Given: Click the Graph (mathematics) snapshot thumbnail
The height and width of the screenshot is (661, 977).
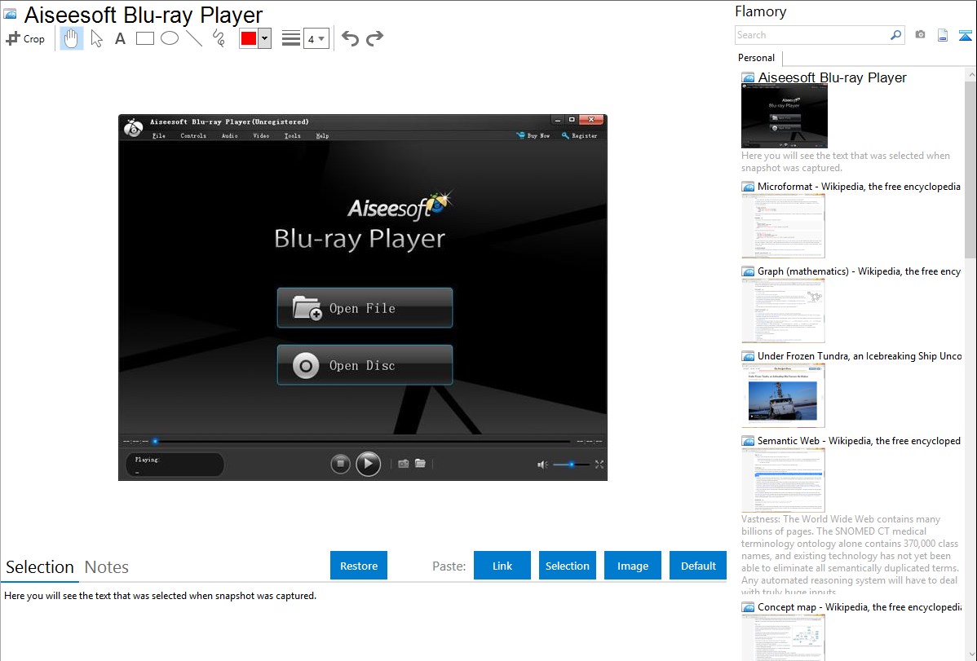Looking at the screenshot, I should (783, 311).
